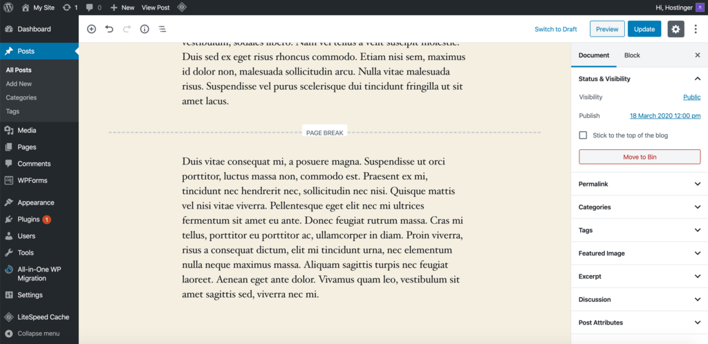
Task: Expand the Discussion panel
Action: pyautogui.click(x=640, y=299)
